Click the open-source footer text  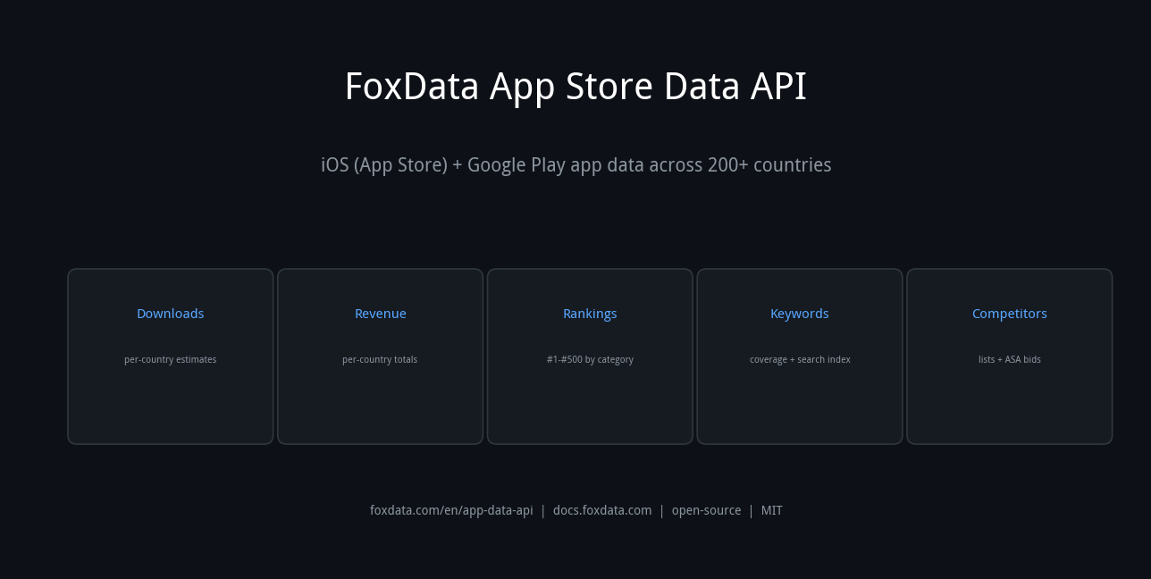706,510
